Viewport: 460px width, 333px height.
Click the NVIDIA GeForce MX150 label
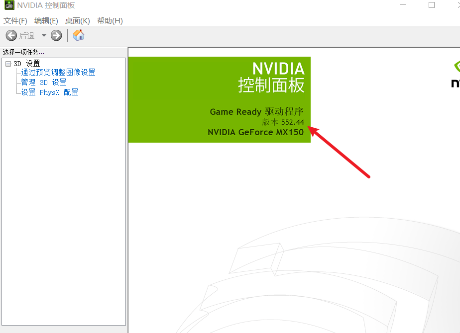coord(255,132)
